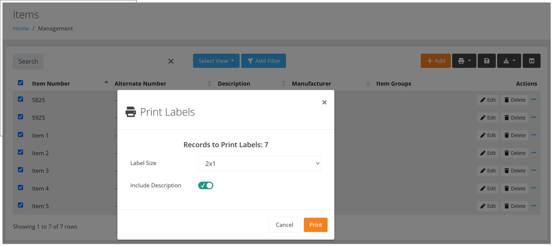Open more actions for row 5825
Screen dimensions: 553x246
(534, 100)
